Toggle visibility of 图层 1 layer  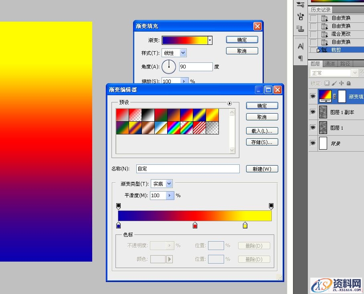coord(313,128)
